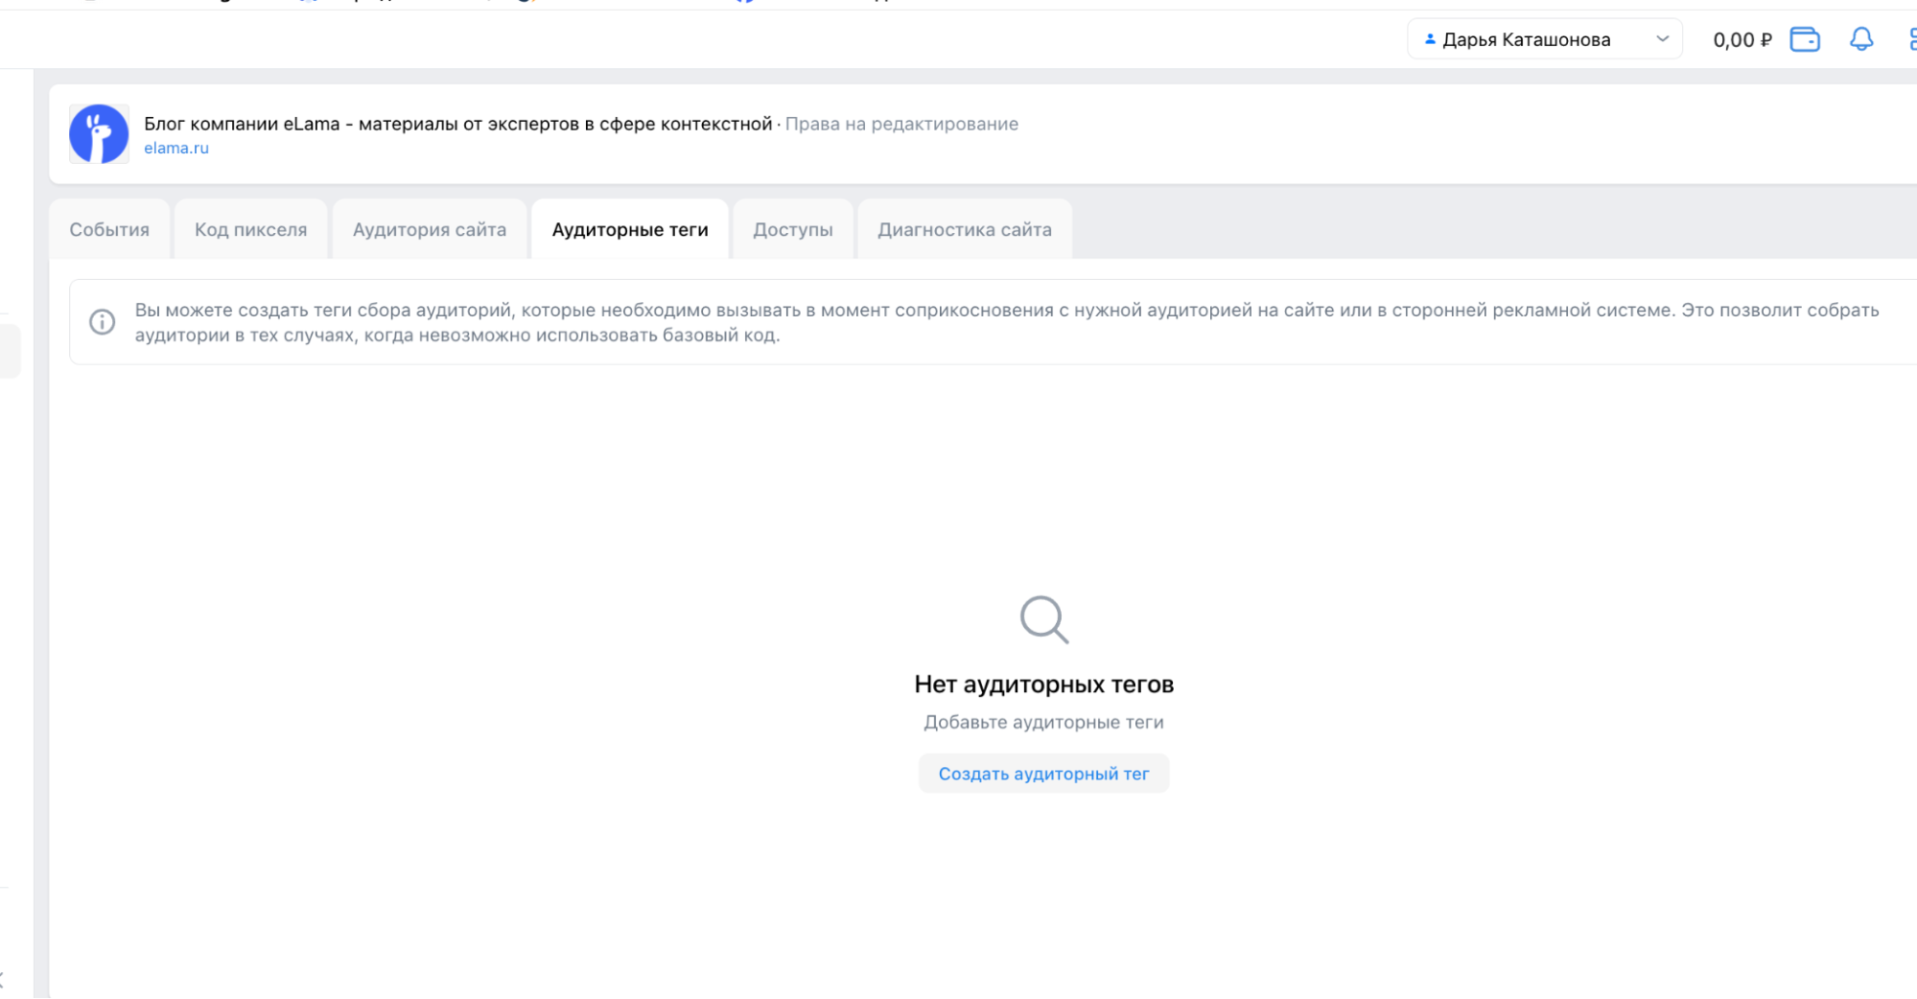1917x999 pixels.
Task: Open the Код пикселя tab
Action: (250, 229)
